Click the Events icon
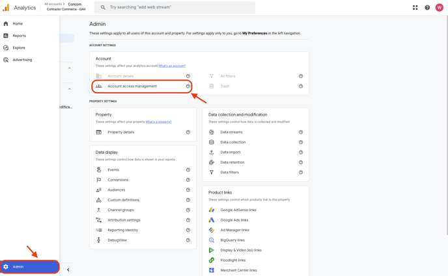 click(x=98, y=169)
